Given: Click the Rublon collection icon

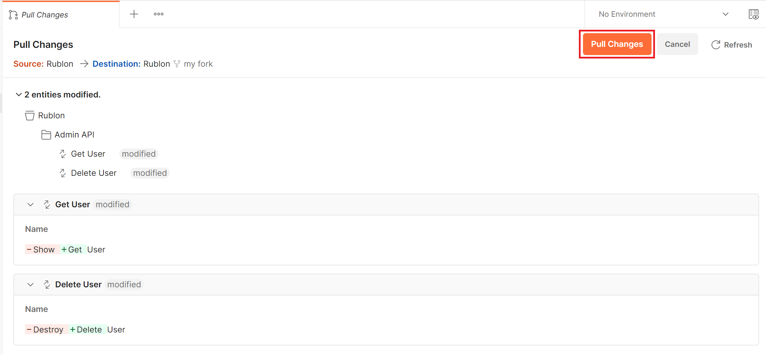Looking at the screenshot, I should pyautogui.click(x=30, y=116).
